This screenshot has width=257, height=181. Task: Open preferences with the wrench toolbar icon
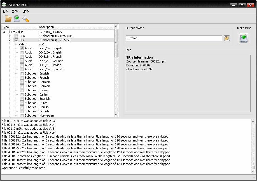coord(25,19)
